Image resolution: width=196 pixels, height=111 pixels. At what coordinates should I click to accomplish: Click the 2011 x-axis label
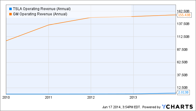[x=48, y=98]
